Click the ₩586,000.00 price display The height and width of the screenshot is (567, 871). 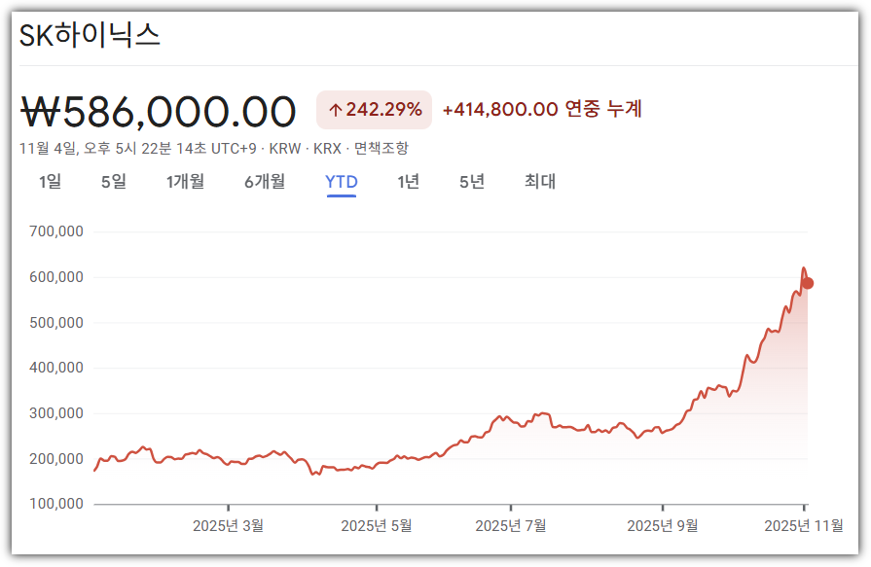click(159, 111)
